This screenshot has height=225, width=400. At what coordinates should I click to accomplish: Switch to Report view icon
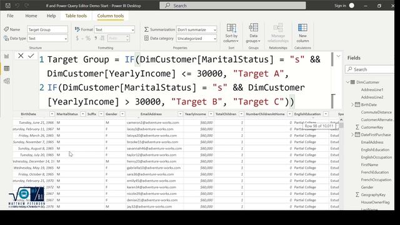7,56
